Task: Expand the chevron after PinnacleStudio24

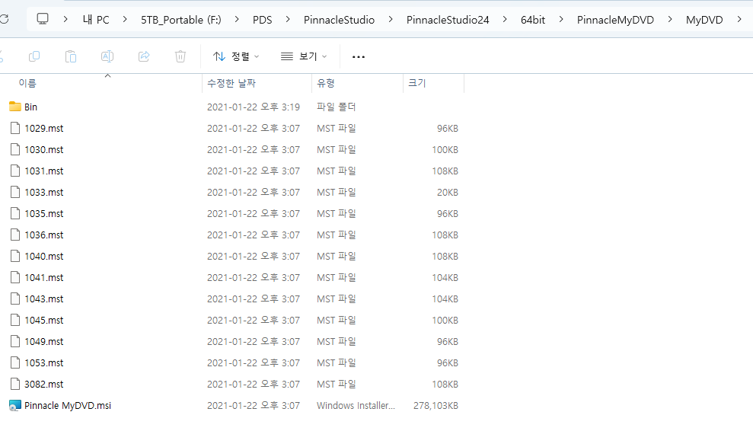Action: (x=505, y=19)
